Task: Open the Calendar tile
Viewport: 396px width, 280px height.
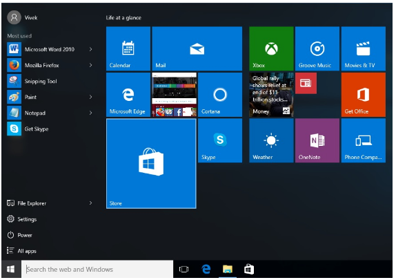Action: (x=128, y=48)
